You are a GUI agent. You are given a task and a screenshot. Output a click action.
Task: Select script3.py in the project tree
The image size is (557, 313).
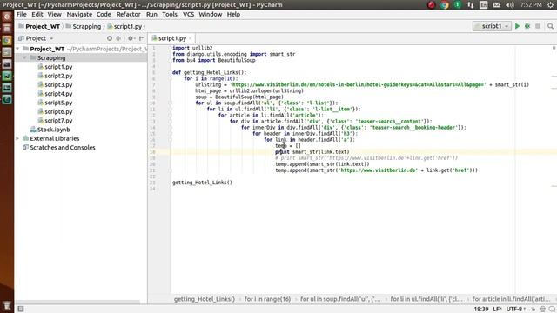click(58, 85)
